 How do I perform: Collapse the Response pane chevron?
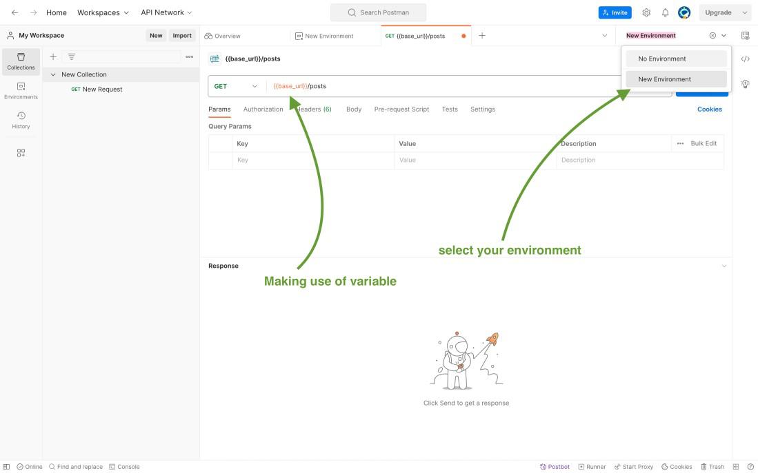pos(724,266)
